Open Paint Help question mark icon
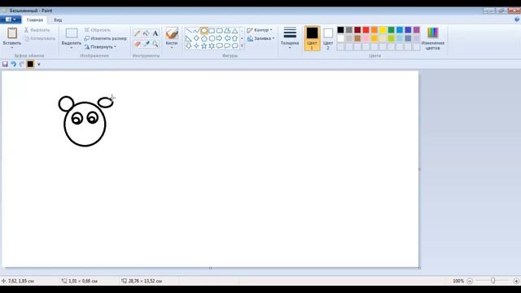Viewport: 521px width, 293px height. pos(517,20)
